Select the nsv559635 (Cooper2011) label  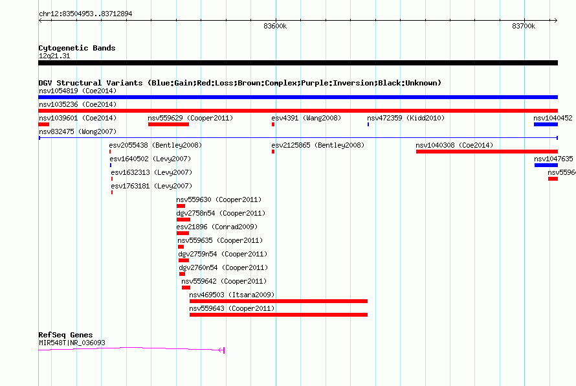220,240
